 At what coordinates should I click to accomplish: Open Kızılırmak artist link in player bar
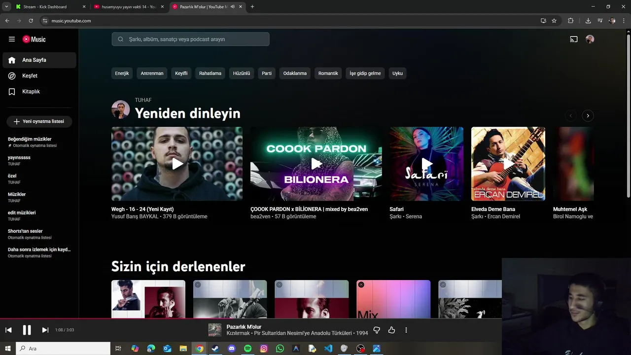click(239, 333)
